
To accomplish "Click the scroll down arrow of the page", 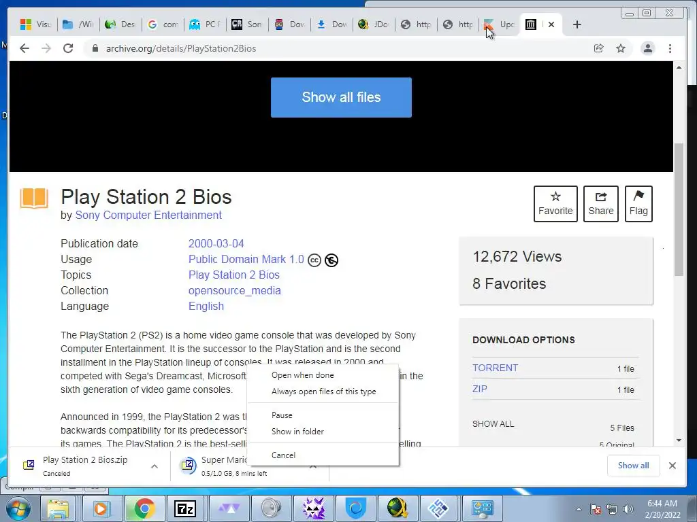I will pos(679,440).
